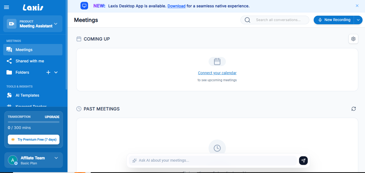365x173 pixels.
Task: Click the Affilate Team avatar
Action: pos(12,160)
